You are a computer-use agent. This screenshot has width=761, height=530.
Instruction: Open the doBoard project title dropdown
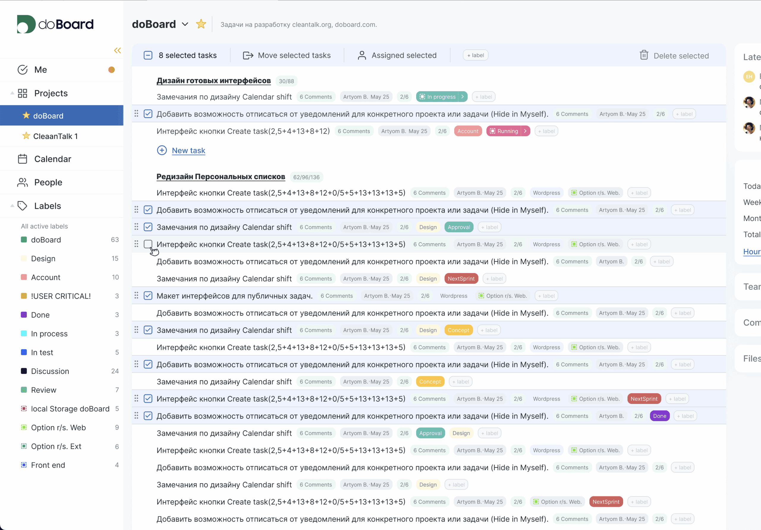tap(185, 24)
